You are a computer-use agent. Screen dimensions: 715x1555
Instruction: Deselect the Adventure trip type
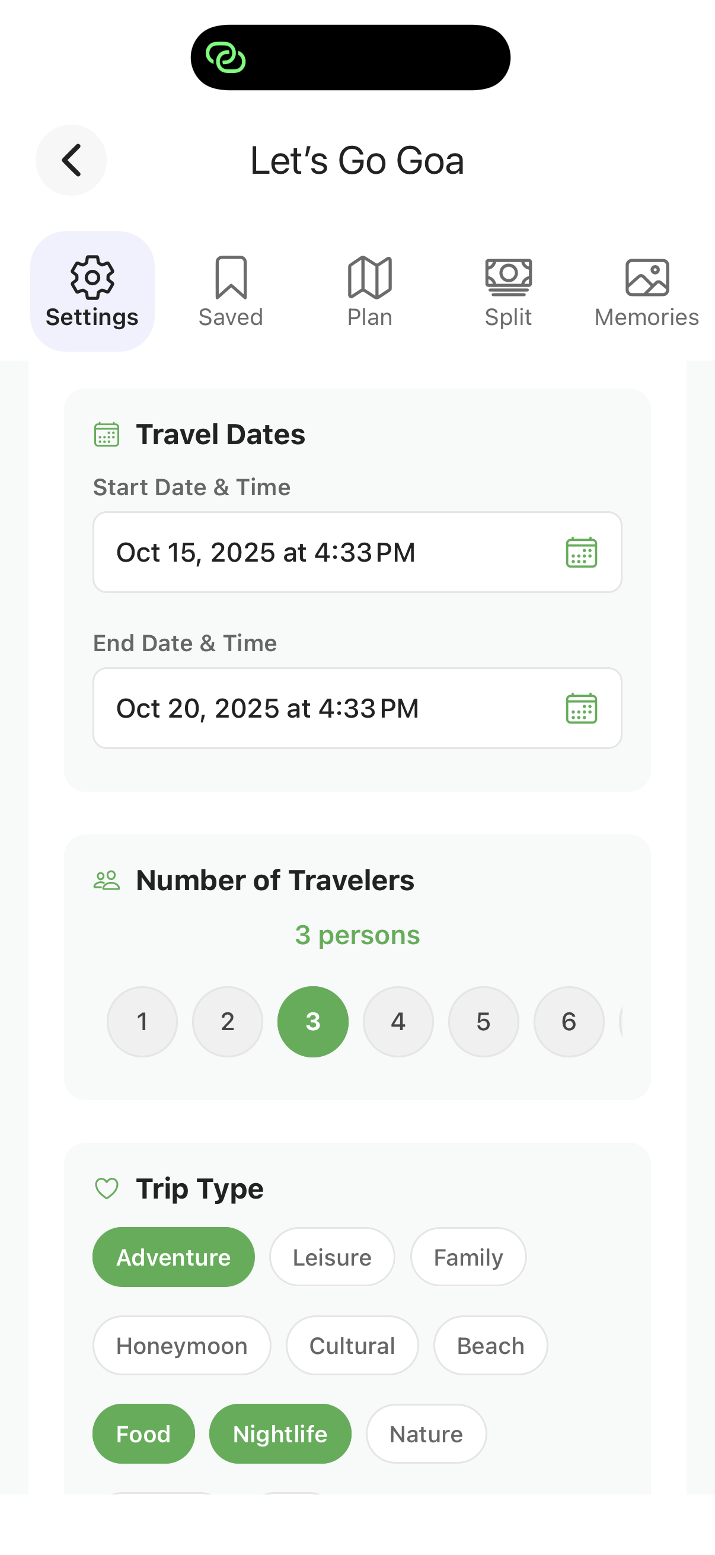[x=173, y=1257]
